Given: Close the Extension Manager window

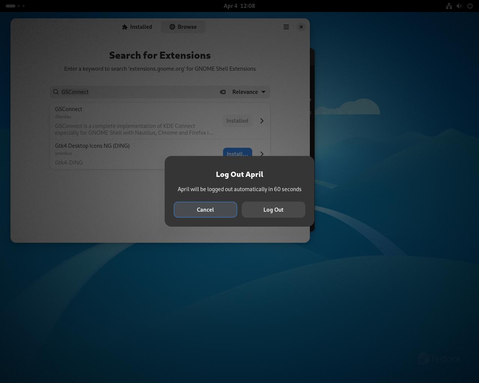Looking at the screenshot, I should (x=301, y=27).
